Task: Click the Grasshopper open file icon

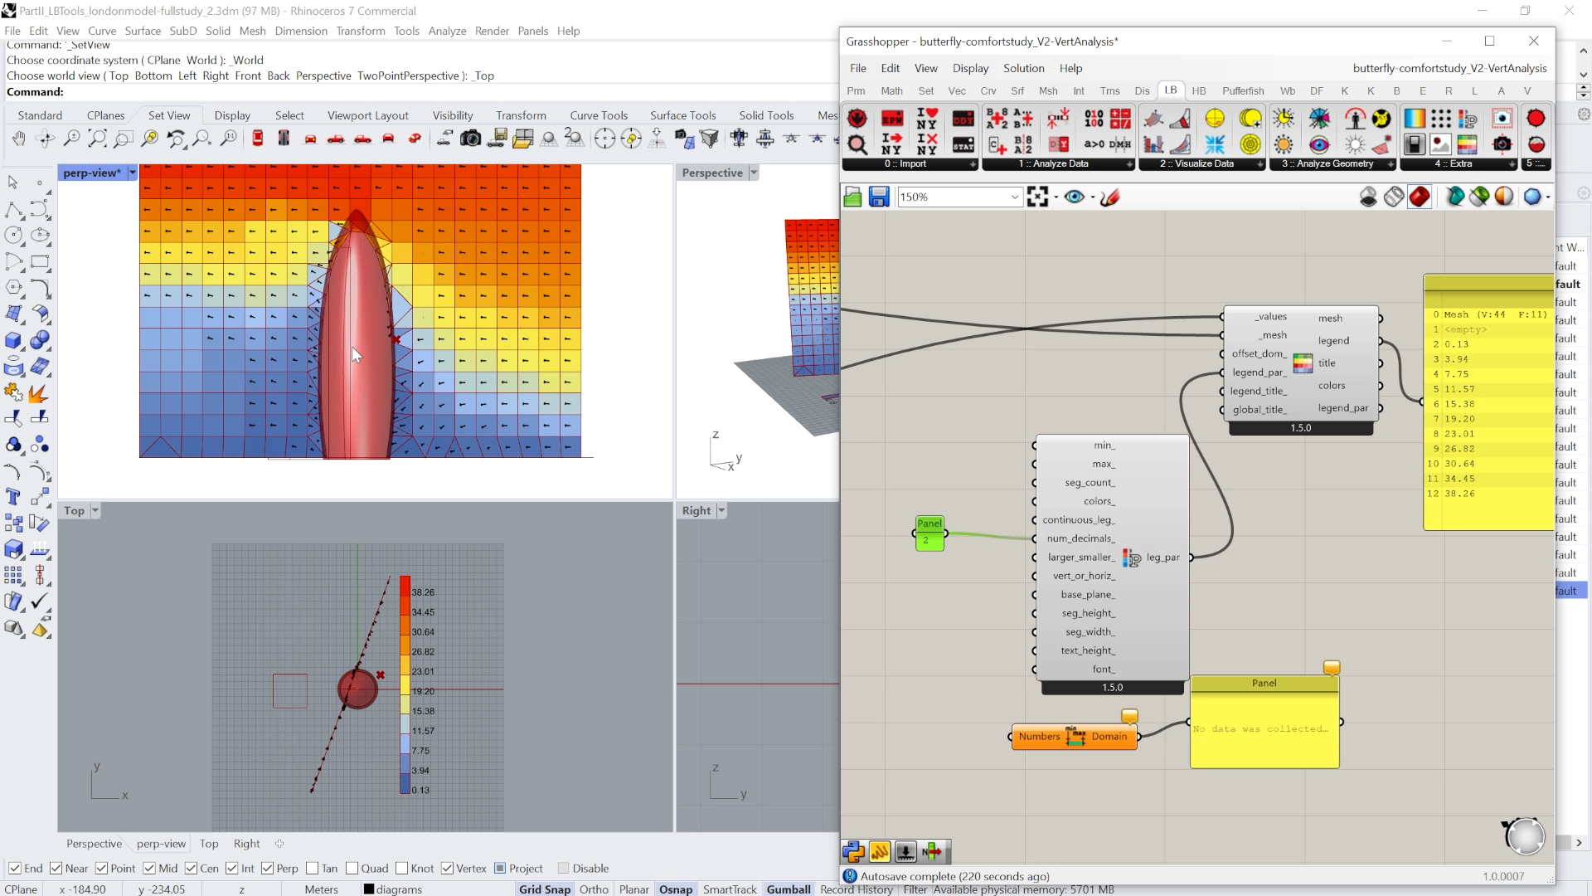Action: [x=852, y=197]
